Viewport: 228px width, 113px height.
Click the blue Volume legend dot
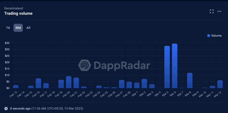pyautogui.click(x=208, y=35)
